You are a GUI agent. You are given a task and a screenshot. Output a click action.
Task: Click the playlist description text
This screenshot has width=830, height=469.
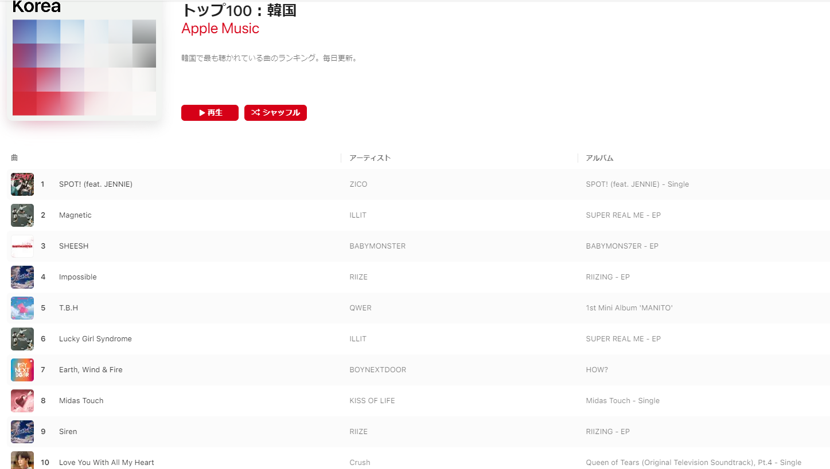click(270, 58)
